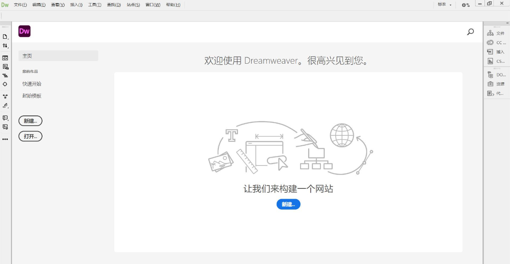The height and width of the screenshot is (264, 510).
Task: Click the blue 新建... button in center
Action: point(288,204)
